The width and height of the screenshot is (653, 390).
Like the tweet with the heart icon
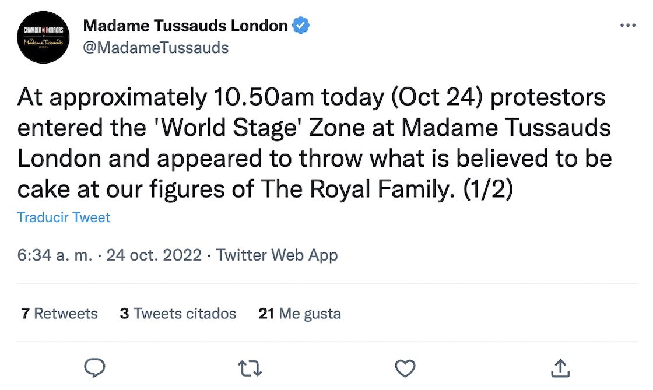[405, 368]
